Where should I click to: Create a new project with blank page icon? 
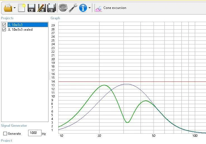(x=22, y=8)
